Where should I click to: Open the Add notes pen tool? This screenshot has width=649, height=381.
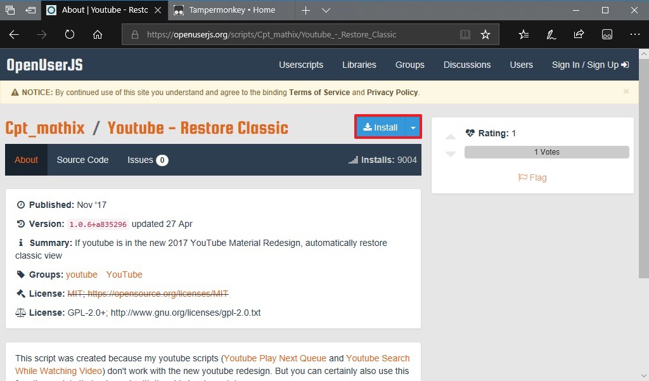coord(551,35)
